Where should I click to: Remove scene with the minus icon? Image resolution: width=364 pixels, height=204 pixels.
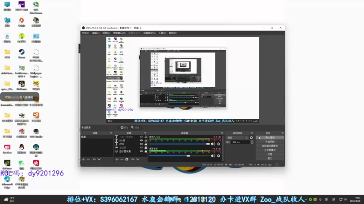click(x=88, y=159)
